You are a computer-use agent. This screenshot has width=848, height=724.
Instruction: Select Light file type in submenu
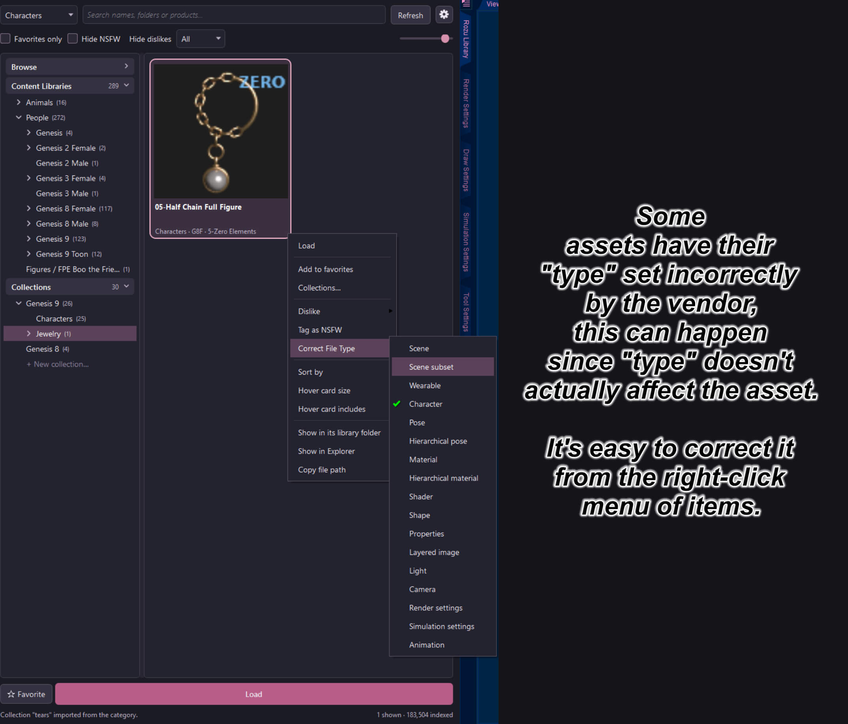point(442,570)
